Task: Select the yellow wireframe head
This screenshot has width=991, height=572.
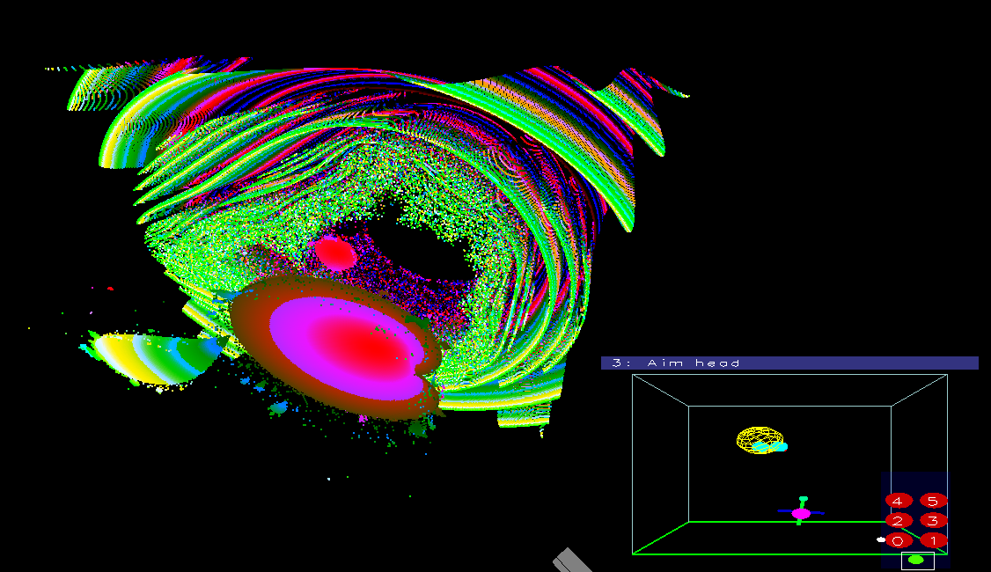Action: pos(757,439)
